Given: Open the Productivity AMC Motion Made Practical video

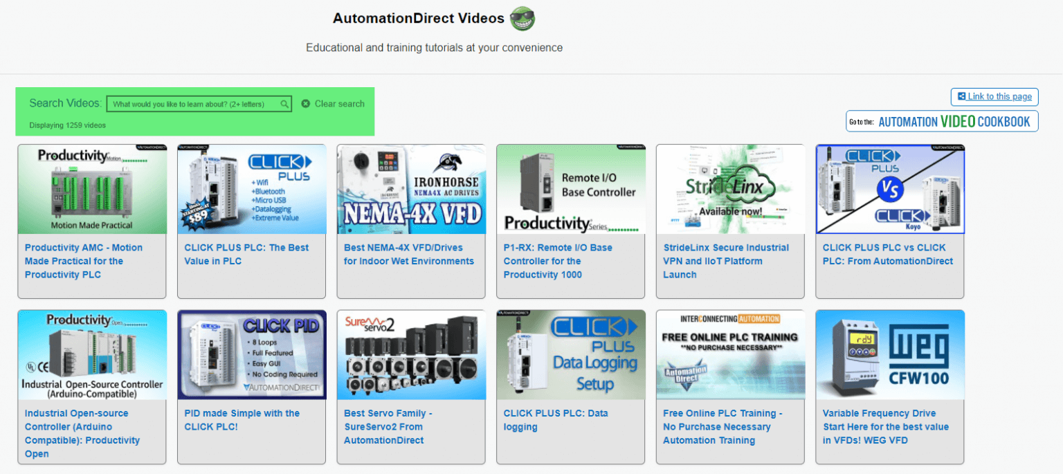Looking at the screenshot, I should [x=91, y=188].
